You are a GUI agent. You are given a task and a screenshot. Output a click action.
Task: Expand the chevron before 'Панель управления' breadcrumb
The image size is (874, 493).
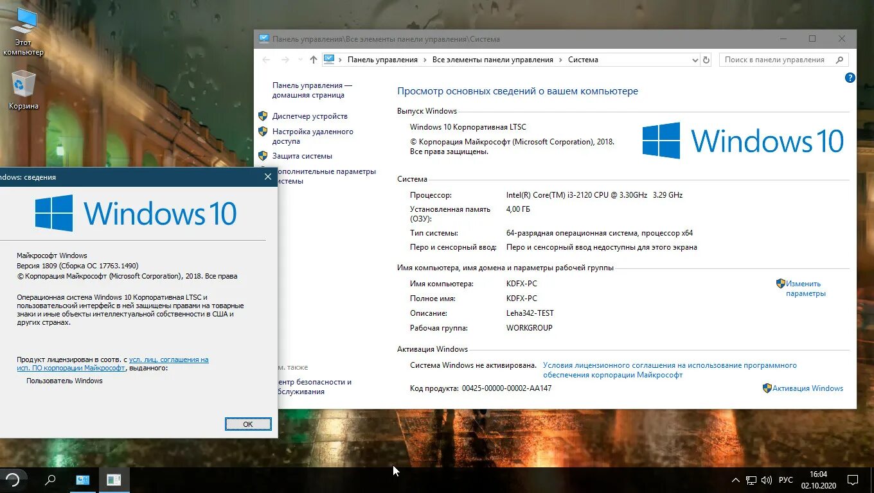[341, 60]
